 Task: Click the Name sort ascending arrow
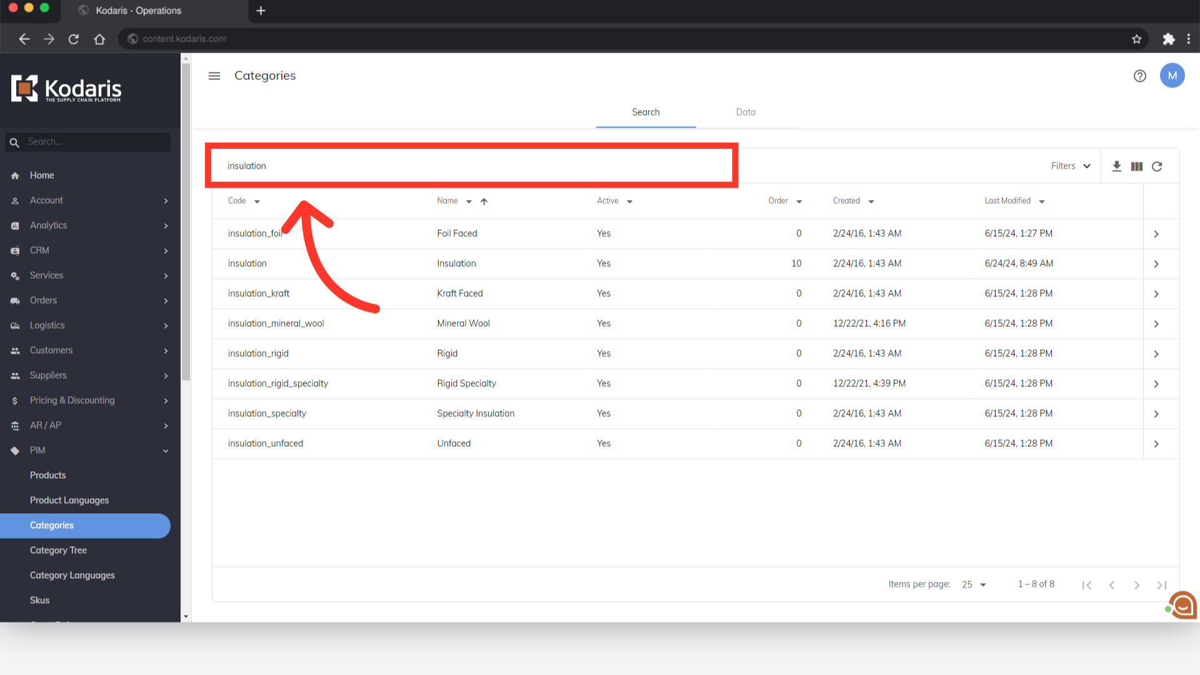click(x=484, y=201)
